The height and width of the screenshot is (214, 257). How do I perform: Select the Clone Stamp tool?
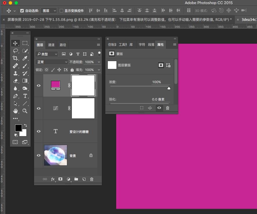[15, 73]
